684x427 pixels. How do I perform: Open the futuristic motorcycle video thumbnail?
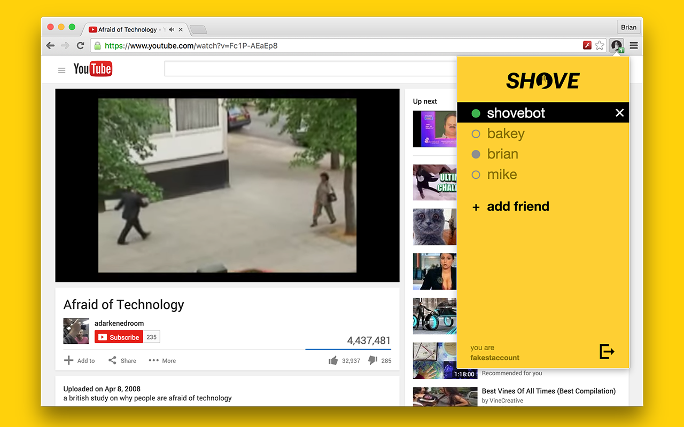tap(435, 316)
